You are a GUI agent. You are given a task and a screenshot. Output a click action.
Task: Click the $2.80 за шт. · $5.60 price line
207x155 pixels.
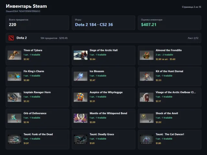pos(166,59)
